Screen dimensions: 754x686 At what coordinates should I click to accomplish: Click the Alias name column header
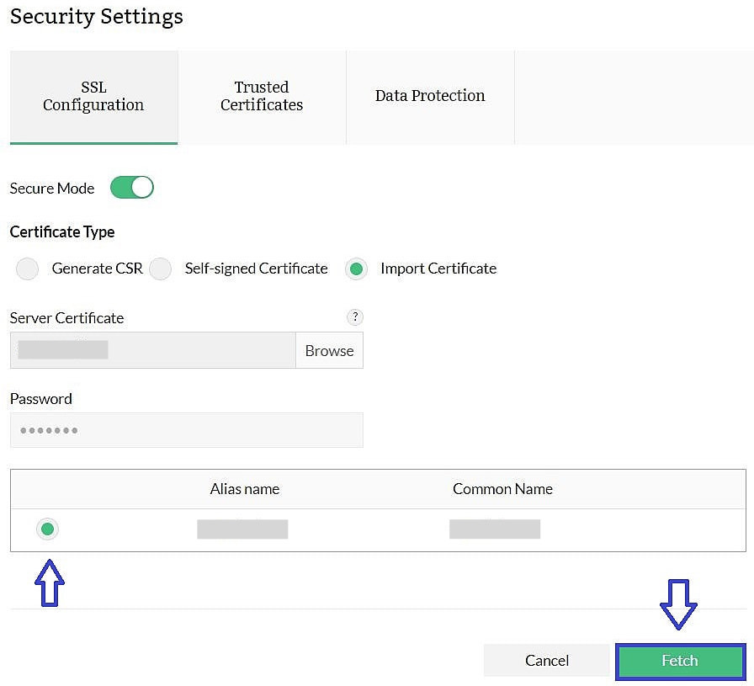[x=244, y=488]
